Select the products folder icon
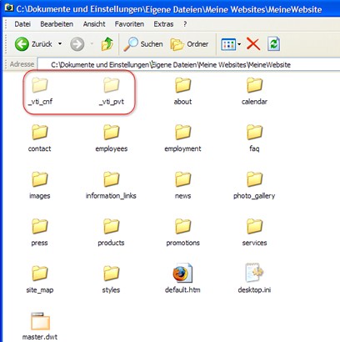The image size is (340, 342). 112,226
